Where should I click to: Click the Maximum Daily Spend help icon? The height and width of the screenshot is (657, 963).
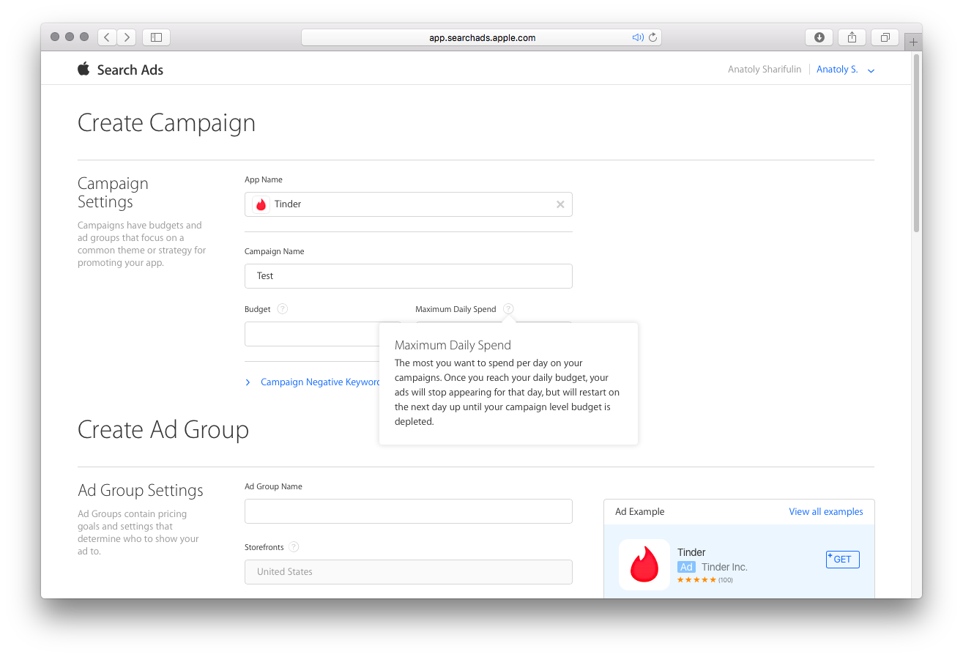(508, 309)
